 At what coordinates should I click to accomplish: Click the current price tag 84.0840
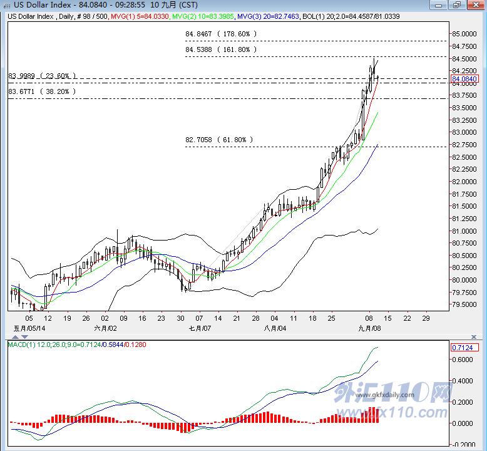click(x=464, y=79)
